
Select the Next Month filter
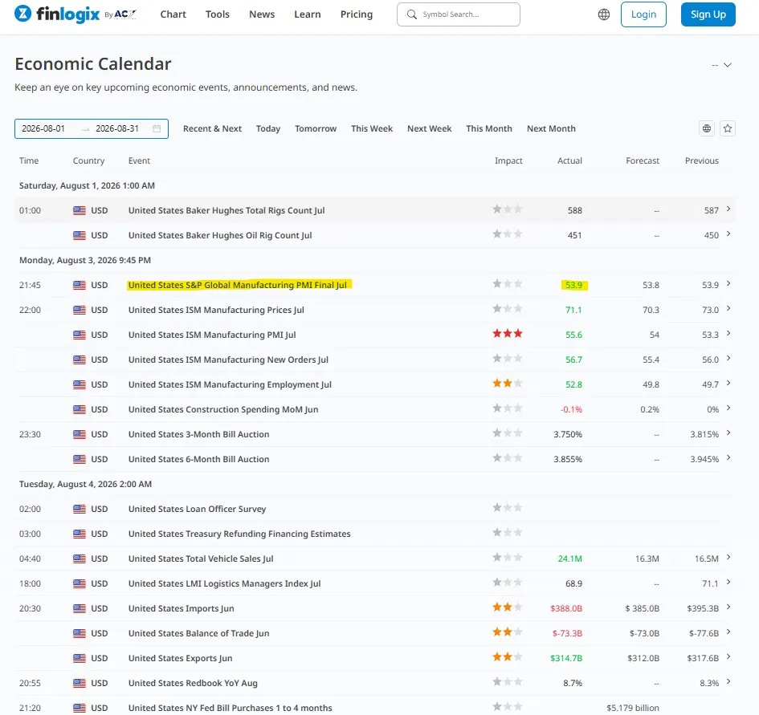551,128
